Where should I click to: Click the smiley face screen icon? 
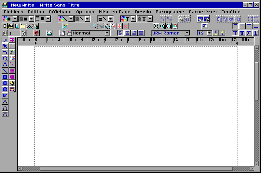(x=207, y=19)
